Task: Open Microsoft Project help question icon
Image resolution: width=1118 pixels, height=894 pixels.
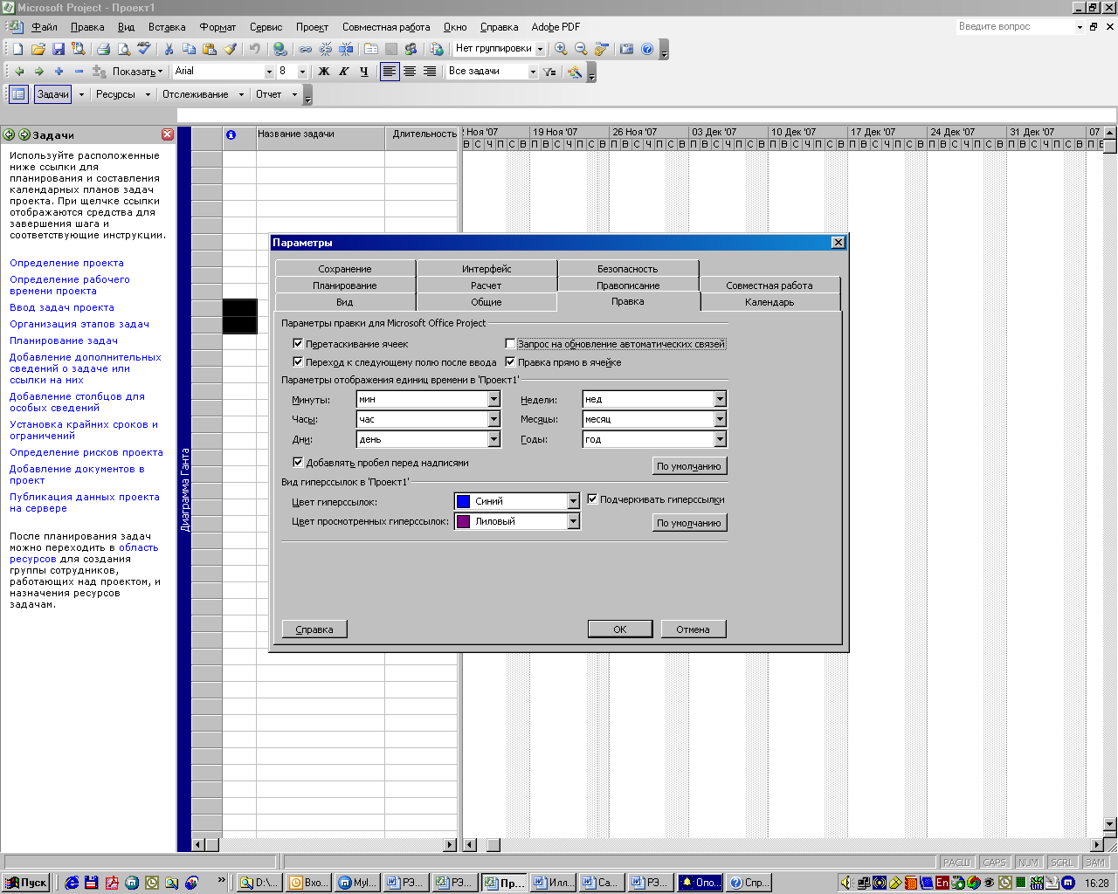Action: click(647, 49)
